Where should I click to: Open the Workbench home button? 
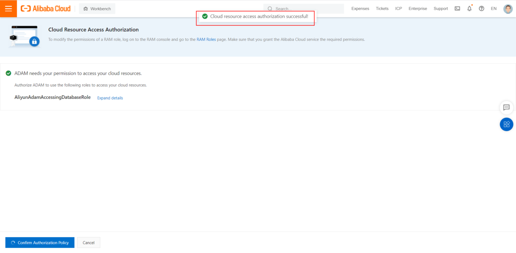pos(97,9)
